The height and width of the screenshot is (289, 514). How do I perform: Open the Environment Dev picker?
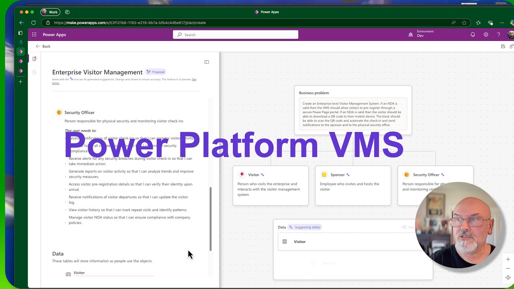pyautogui.click(x=422, y=34)
